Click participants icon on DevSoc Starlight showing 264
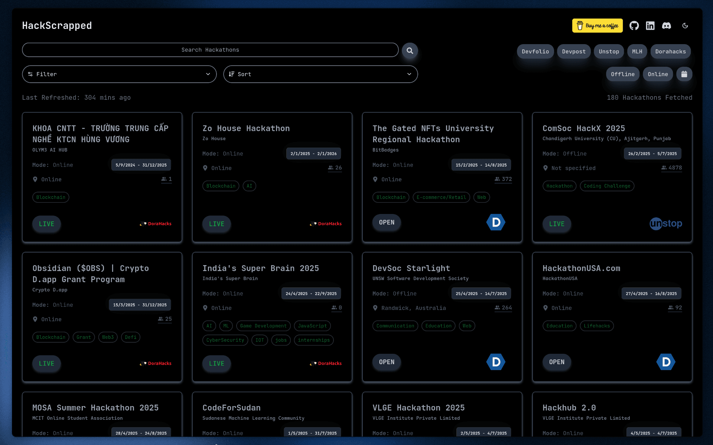This screenshot has width=713, height=445. tap(497, 308)
